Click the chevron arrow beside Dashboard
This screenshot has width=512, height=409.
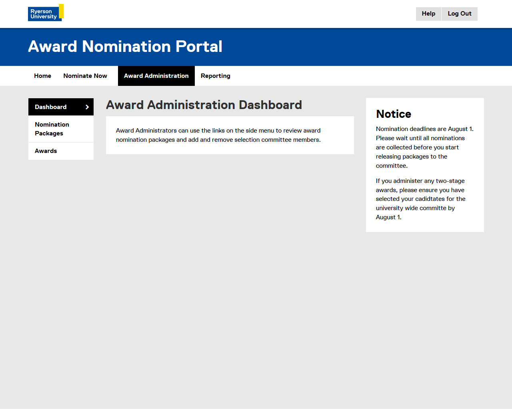(x=87, y=107)
